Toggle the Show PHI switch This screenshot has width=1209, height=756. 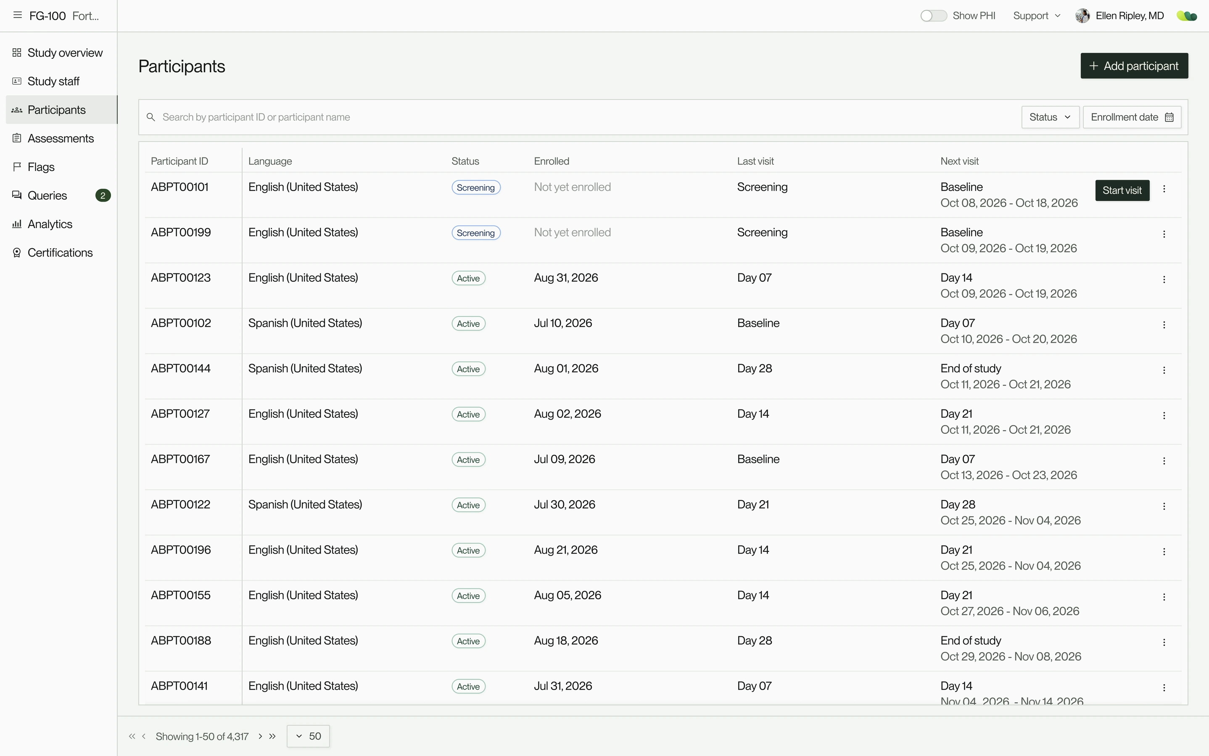[933, 16]
